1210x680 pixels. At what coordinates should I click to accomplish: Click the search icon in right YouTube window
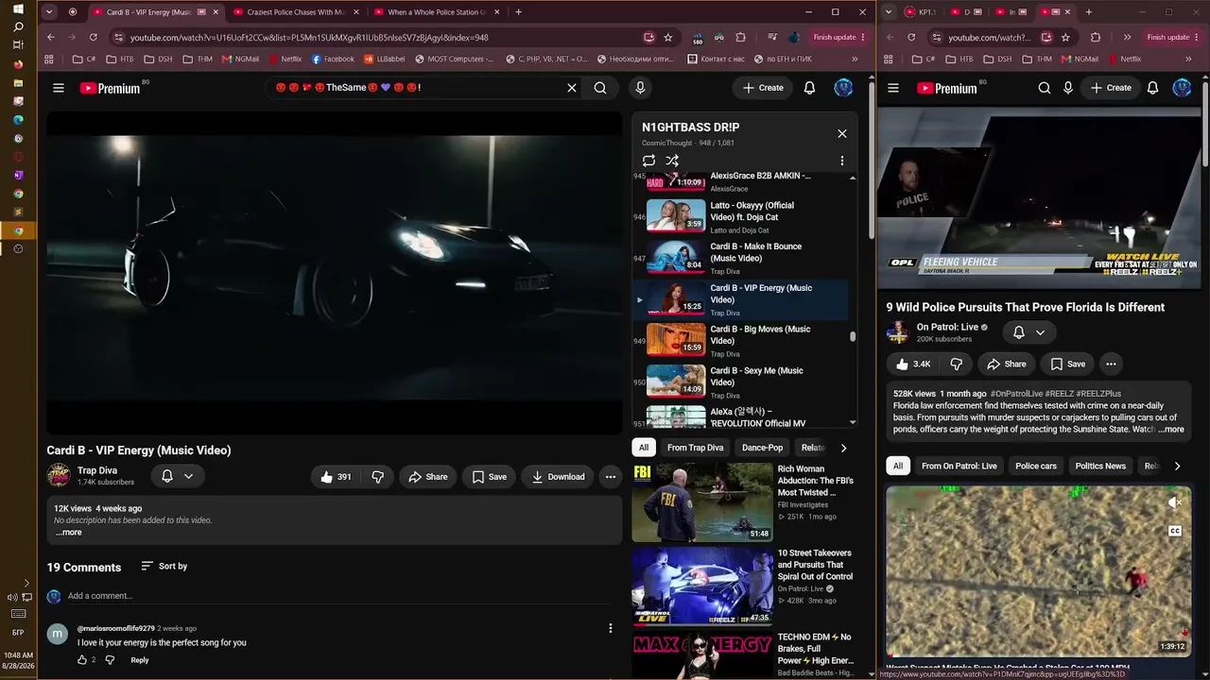click(1045, 88)
